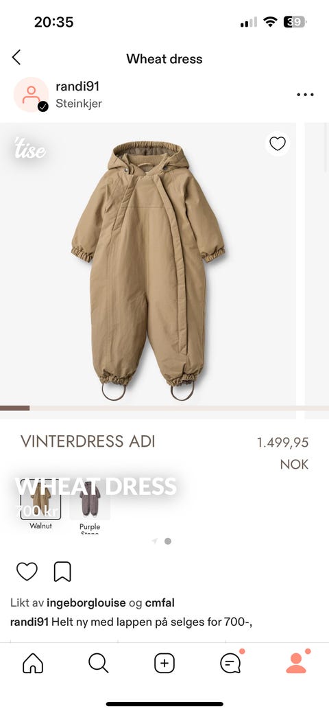The image size is (329, 713).
Task: Open the home tab
Action: tap(33, 664)
